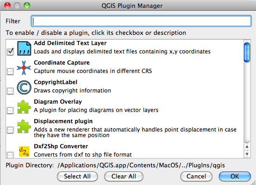Screen dimensions: 256x185
Task: Click the Clear All button
Action: point(124,176)
